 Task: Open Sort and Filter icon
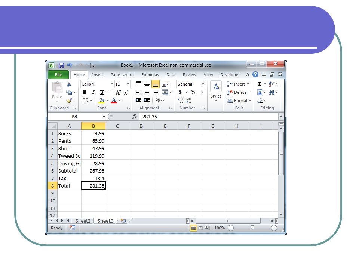tap(271, 84)
